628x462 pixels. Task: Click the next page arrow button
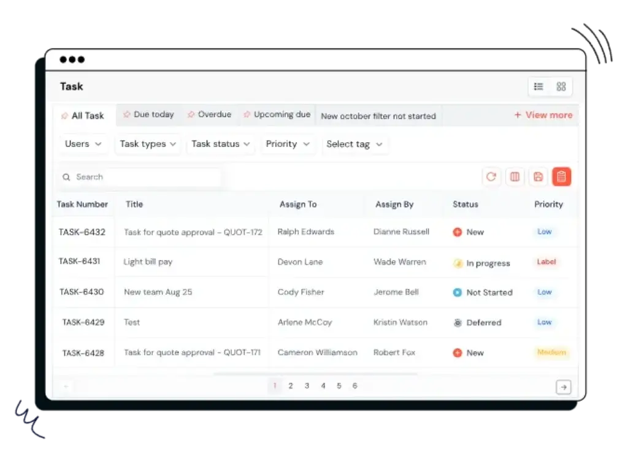click(564, 387)
